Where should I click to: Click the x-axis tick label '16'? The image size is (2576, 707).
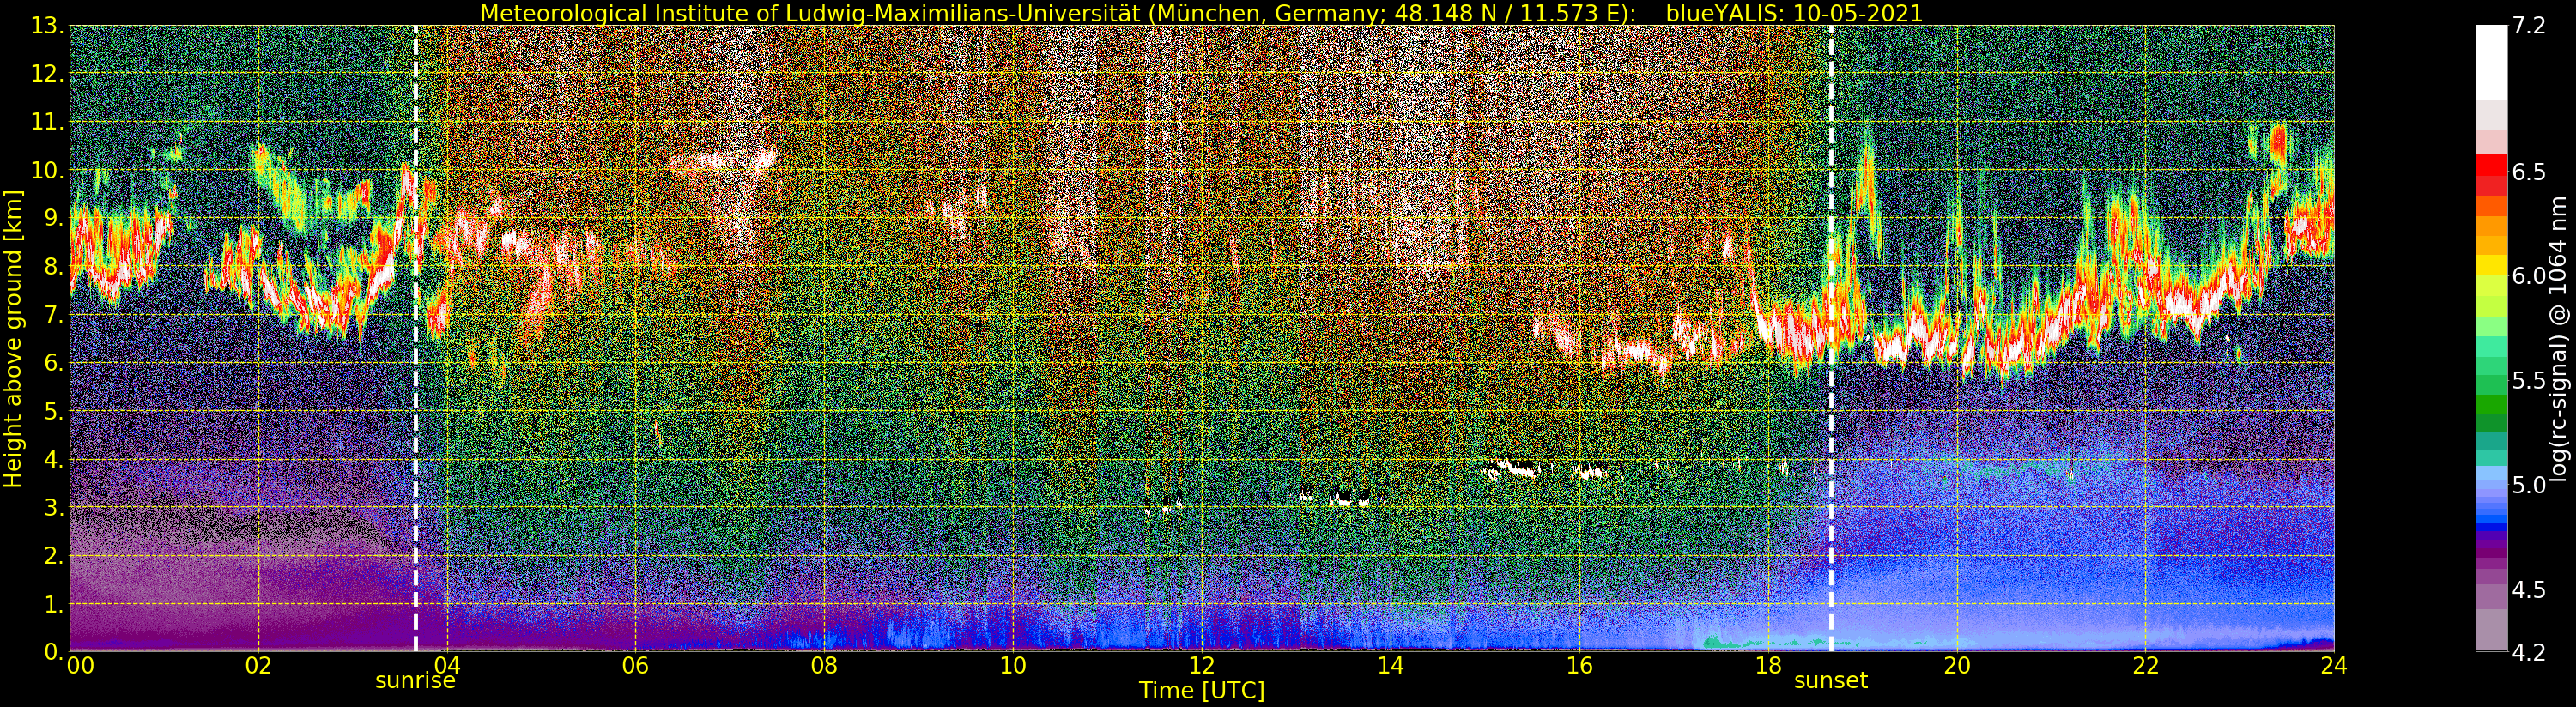coord(1579,666)
